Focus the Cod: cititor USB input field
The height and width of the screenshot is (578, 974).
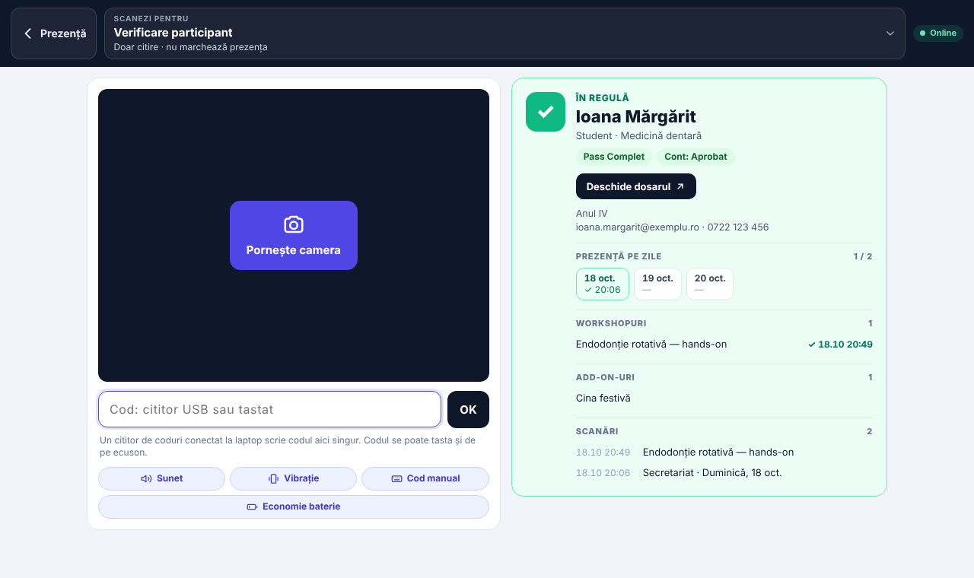269,409
